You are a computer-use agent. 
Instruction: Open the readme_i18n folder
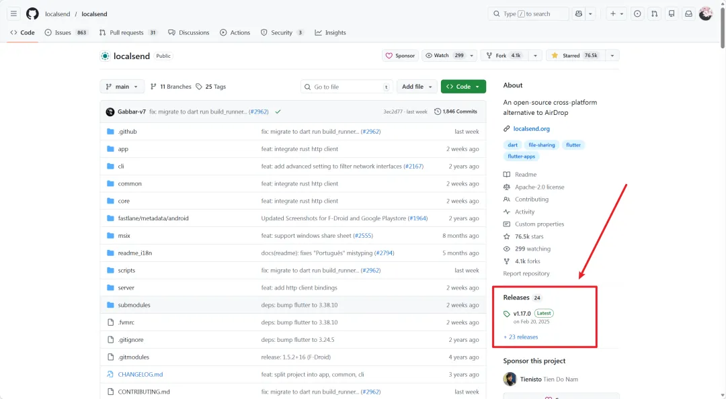click(134, 253)
